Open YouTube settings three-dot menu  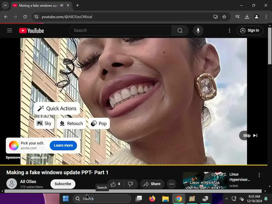[x=229, y=31]
